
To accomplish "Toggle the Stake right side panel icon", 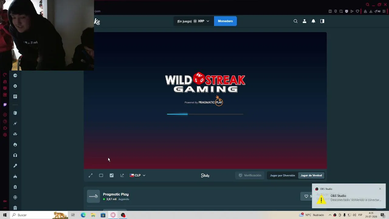I will (x=322, y=21).
